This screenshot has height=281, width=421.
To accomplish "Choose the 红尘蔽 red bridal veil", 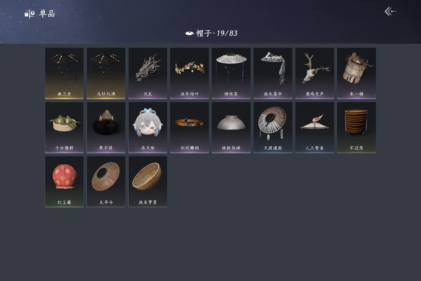I will 64,182.
